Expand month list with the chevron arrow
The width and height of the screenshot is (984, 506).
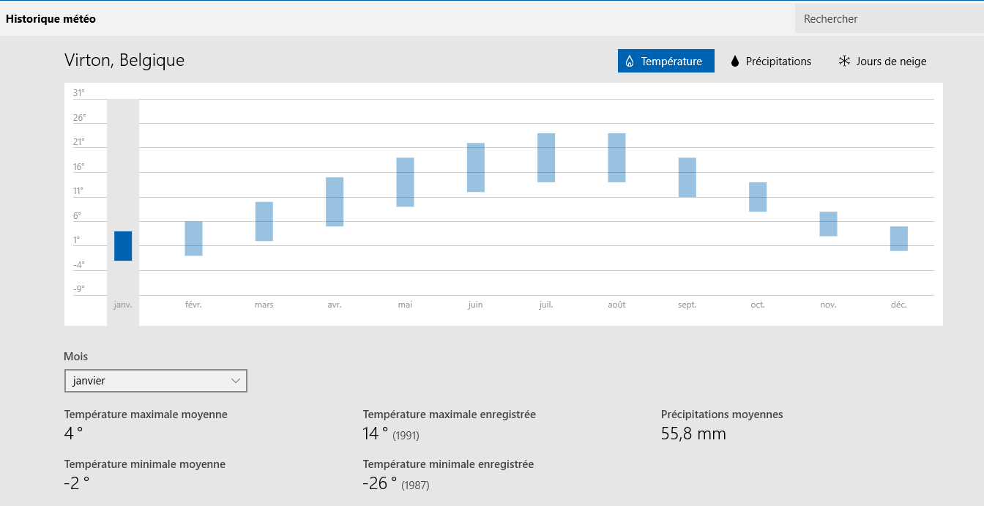tap(236, 381)
